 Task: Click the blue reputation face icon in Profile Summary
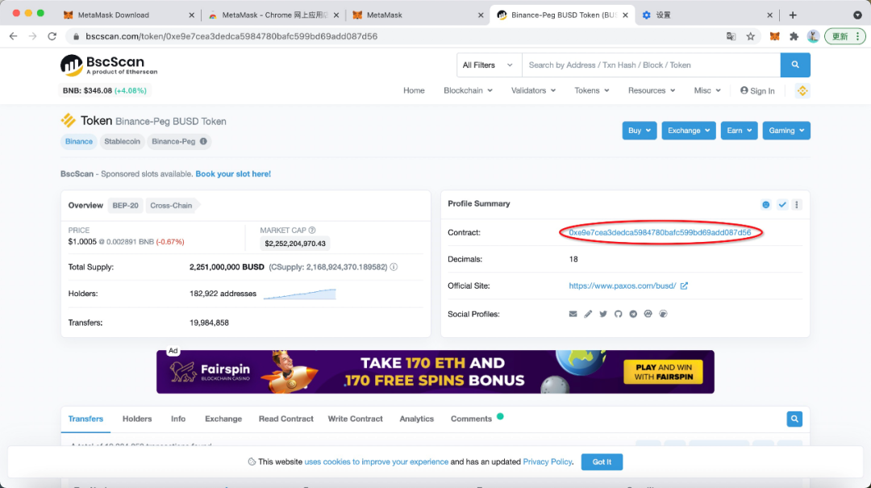766,205
